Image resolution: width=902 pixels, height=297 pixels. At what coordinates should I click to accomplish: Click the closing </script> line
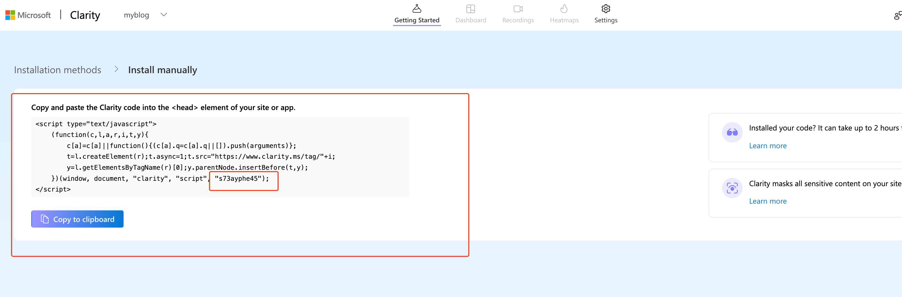(53, 189)
